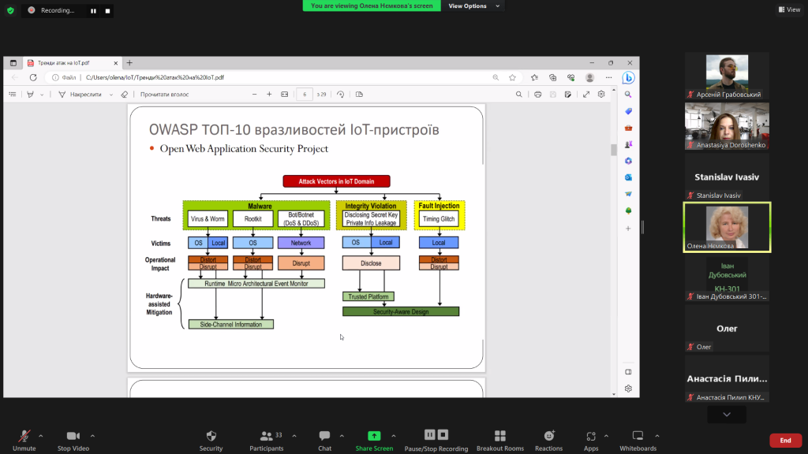Click the browser zoom-out magnifier in address bar
808x454 pixels.
pos(496,77)
